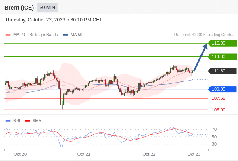
Task: Click the RSI 70 level label
Action: pos(214,129)
